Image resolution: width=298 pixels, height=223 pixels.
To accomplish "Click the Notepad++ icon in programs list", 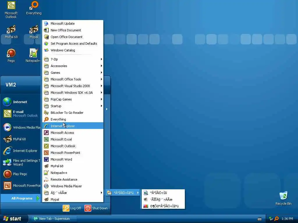I will point(46,173).
